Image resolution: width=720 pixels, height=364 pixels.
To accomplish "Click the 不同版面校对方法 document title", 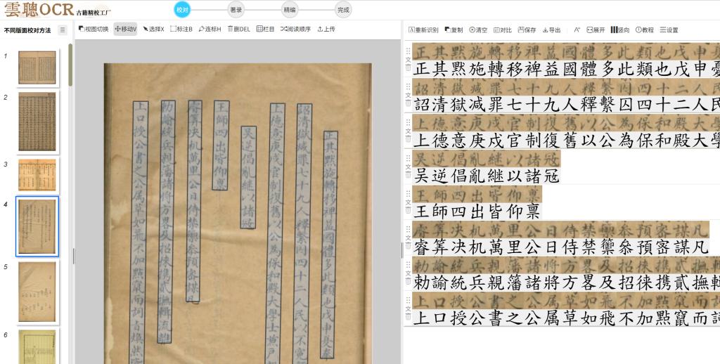I will click(x=27, y=31).
